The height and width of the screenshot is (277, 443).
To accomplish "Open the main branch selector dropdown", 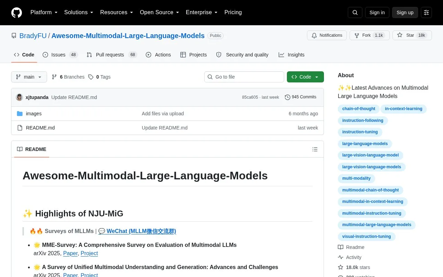I will click(x=29, y=77).
